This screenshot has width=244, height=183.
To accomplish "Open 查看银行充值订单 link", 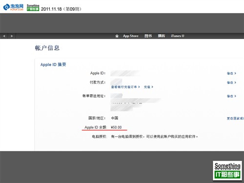I will 125,87.
